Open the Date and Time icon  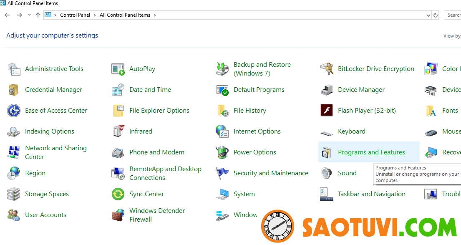coord(118,90)
